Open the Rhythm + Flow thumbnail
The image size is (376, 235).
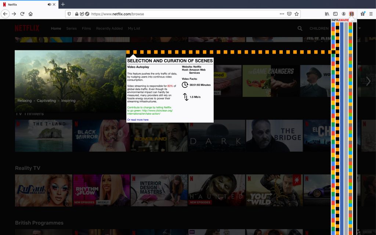click(x=101, y=191)
